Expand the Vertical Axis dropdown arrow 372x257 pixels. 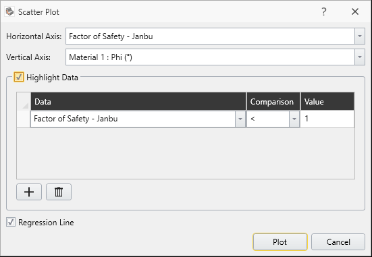point(360,57)
